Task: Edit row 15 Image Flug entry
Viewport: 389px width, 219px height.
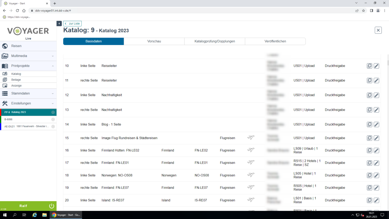Action: point(376,138)
